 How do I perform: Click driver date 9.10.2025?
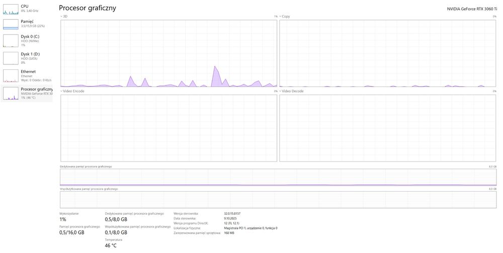[x=230, y=218]
